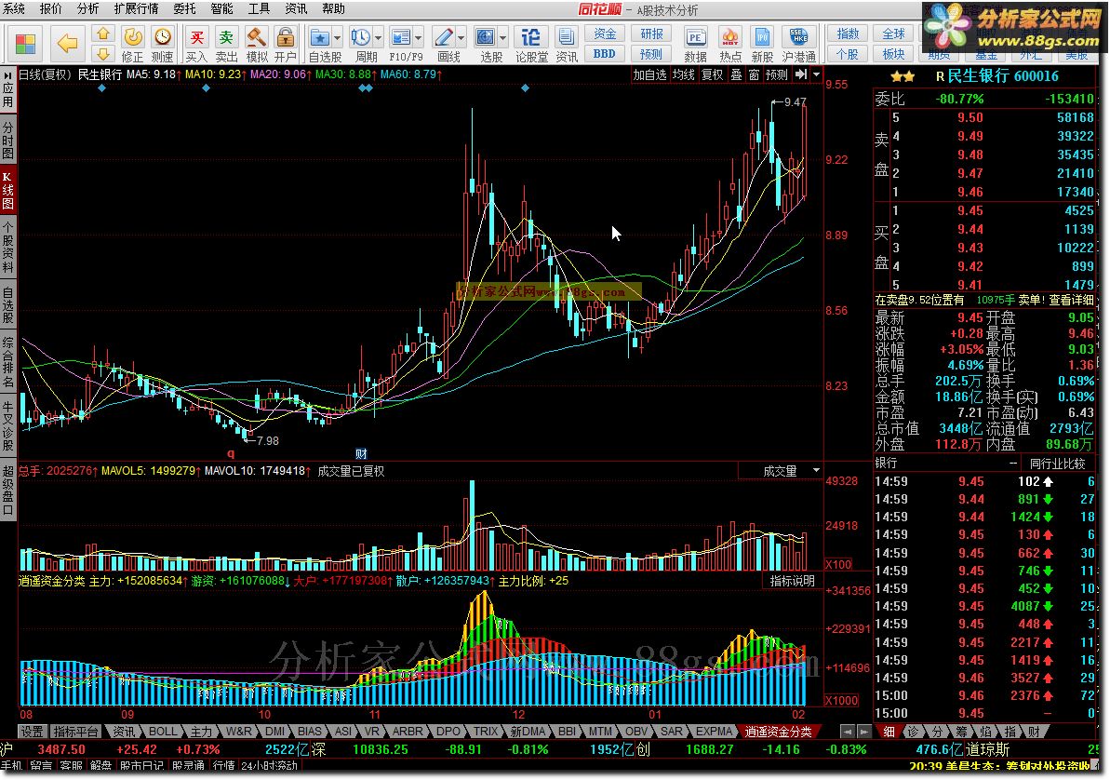This screenshot has height=780, width=1110.
Task: Expand the 周期 period dropdown arrow
Action: pos(378,37)
